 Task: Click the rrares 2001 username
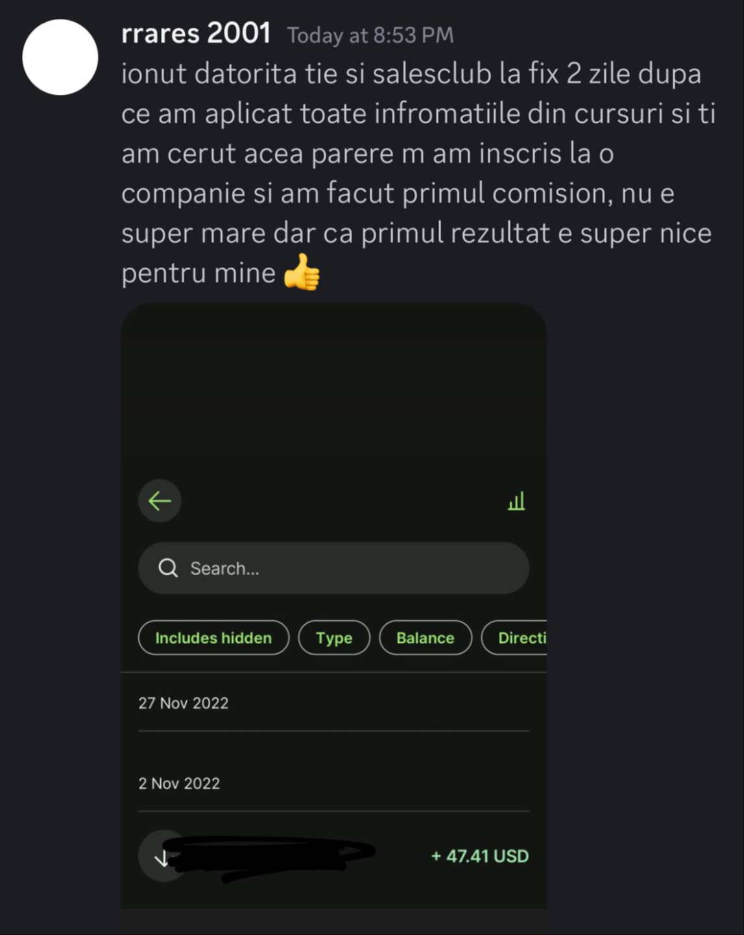(196, 33)
